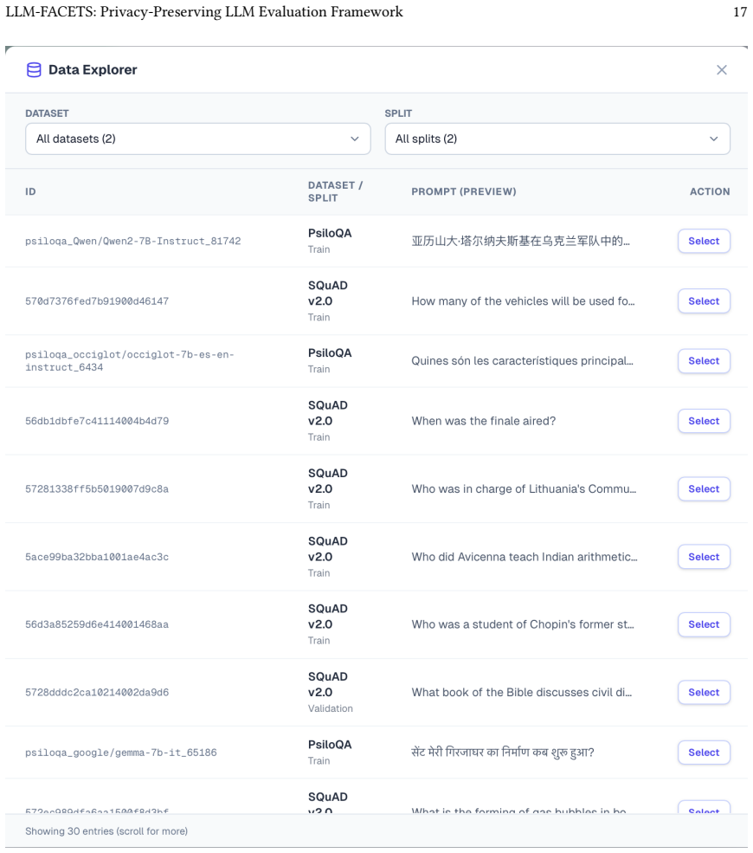Click prompt 'How many of the vehicles will be used fo...'
753x853 pixels.
point(523,300)
